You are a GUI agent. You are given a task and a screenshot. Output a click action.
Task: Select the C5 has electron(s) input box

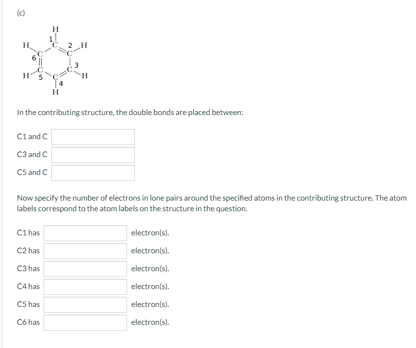point(85,304)
